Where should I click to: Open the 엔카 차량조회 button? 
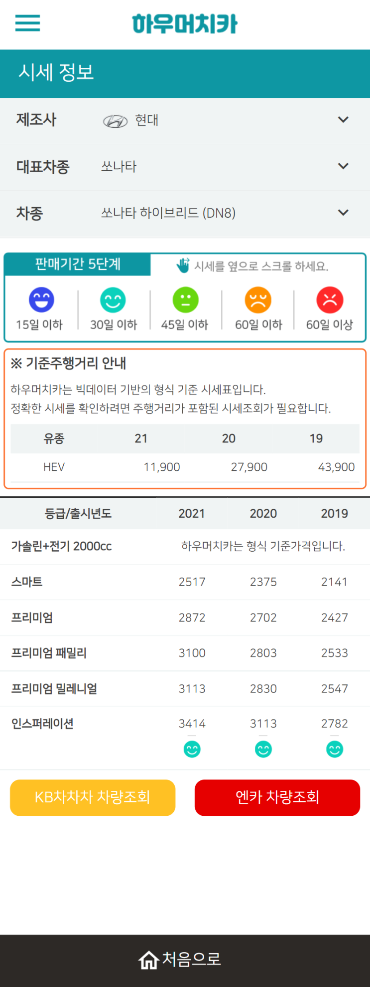[277, 797]
